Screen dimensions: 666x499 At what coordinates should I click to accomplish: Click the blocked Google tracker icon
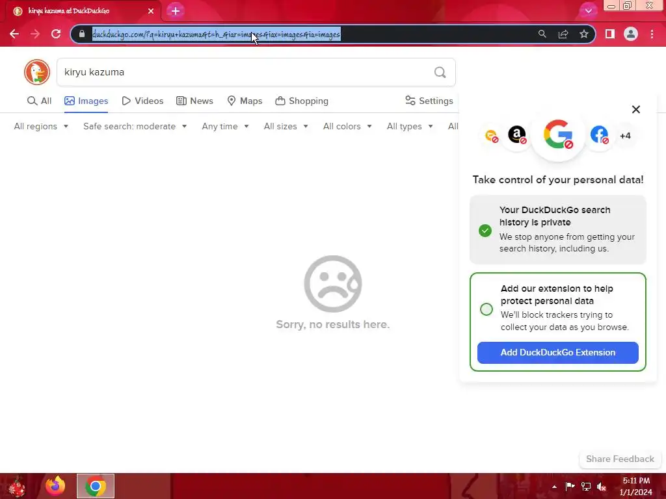pos(558,135)
